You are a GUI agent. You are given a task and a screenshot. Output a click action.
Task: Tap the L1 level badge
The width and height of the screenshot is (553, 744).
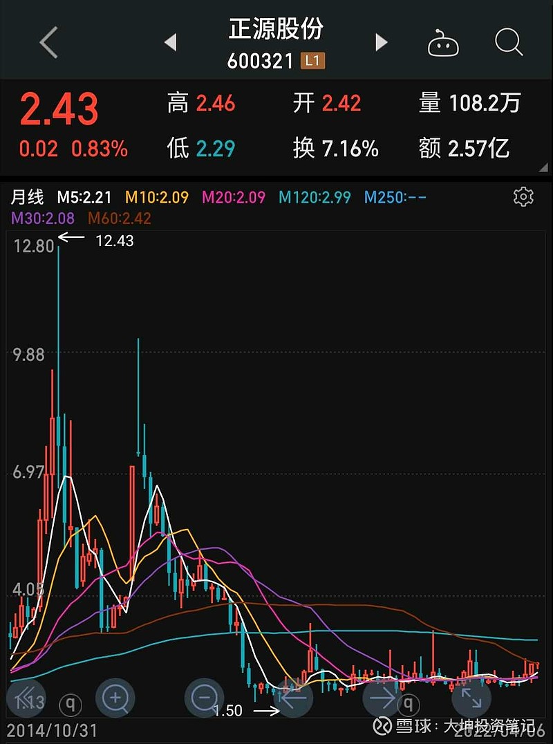(313, 61)
